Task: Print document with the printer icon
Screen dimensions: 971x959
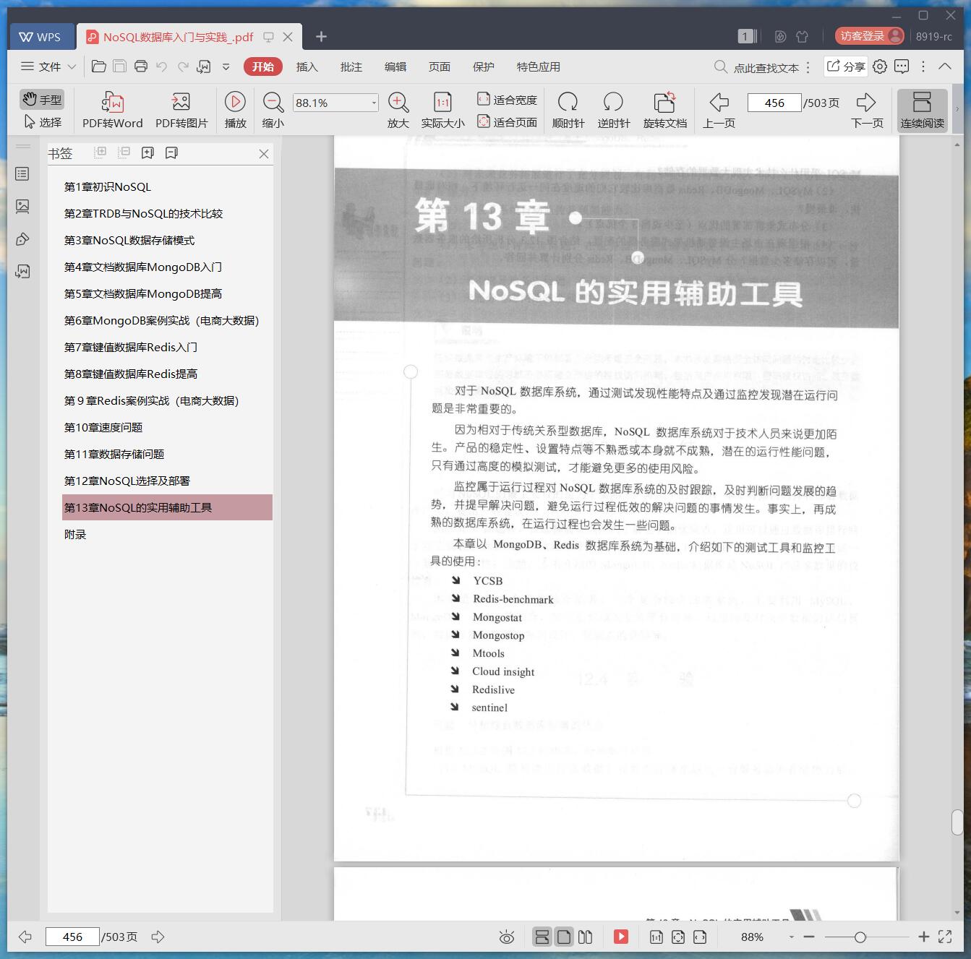Action: 141,66
